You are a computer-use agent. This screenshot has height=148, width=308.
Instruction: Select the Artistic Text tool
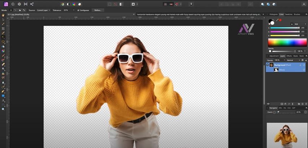pyautogui.click(x=3, y=100)
